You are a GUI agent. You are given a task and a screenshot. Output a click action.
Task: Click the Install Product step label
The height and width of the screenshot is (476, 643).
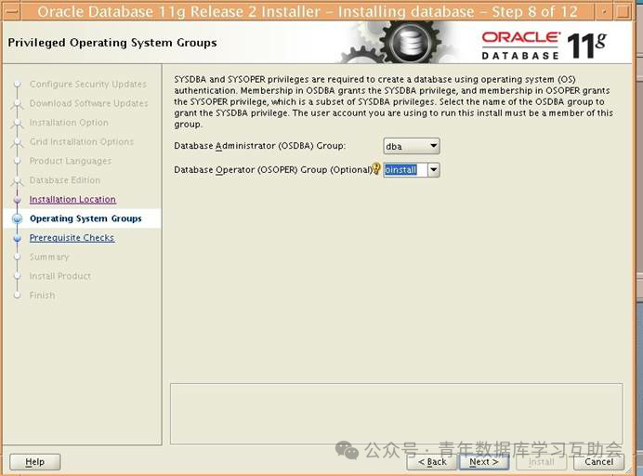coord(59,276)
